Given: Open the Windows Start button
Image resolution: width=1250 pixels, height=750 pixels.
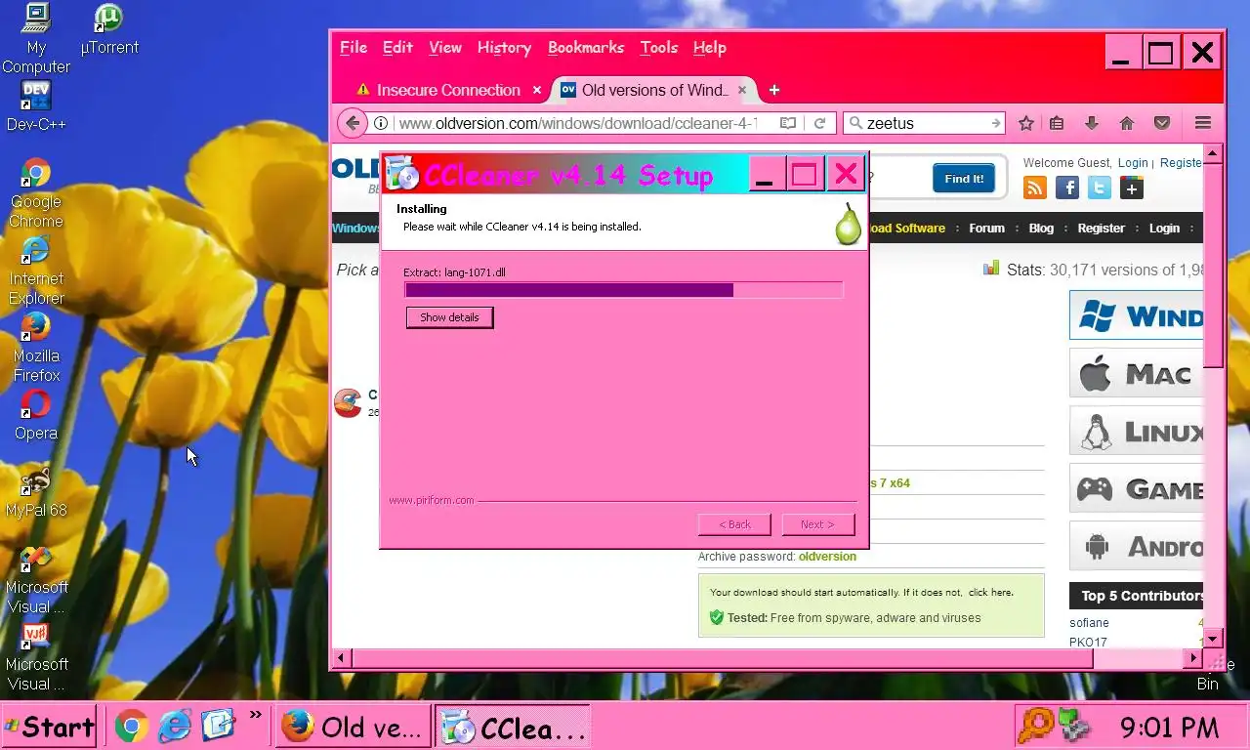Looking at the screenshot, I should click(x=49, y=727).
